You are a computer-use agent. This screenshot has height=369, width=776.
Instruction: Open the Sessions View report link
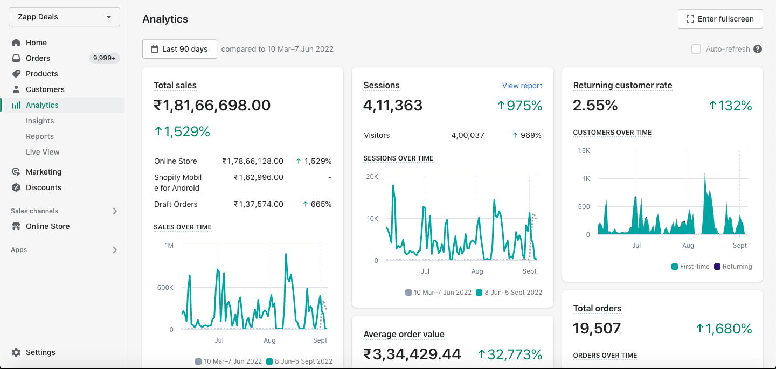[522, 86]
